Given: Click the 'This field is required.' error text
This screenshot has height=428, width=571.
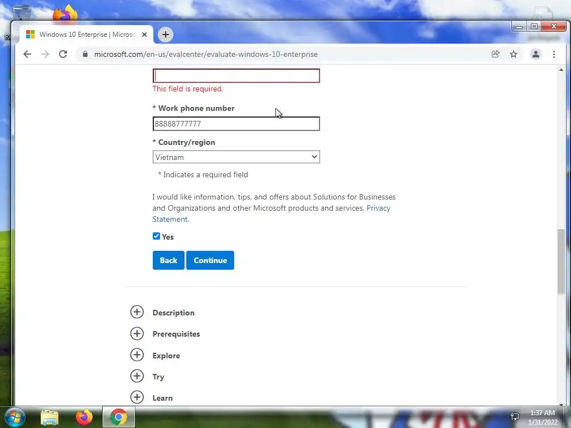Looking at the screenshot, I should pyautogui.click(x=188, y=89).
